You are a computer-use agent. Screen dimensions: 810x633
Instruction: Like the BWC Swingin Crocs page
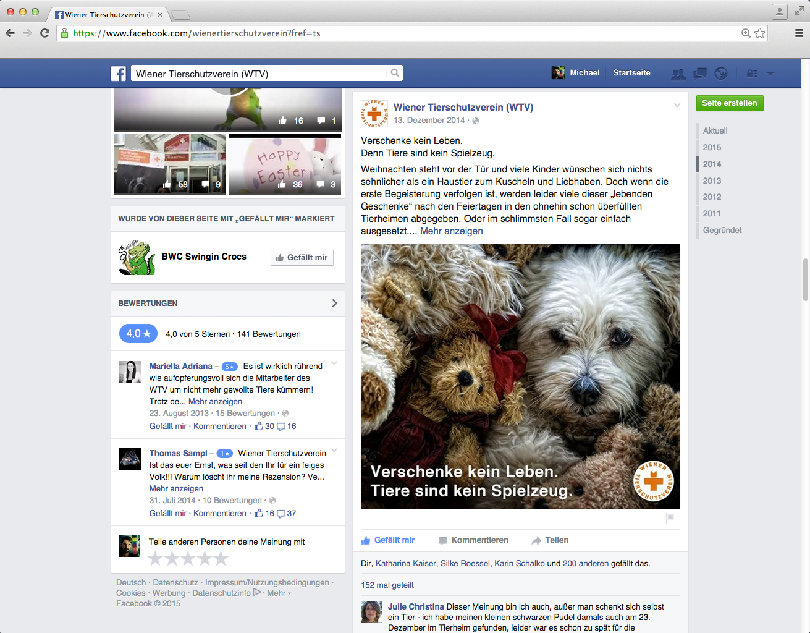[302, 258]
